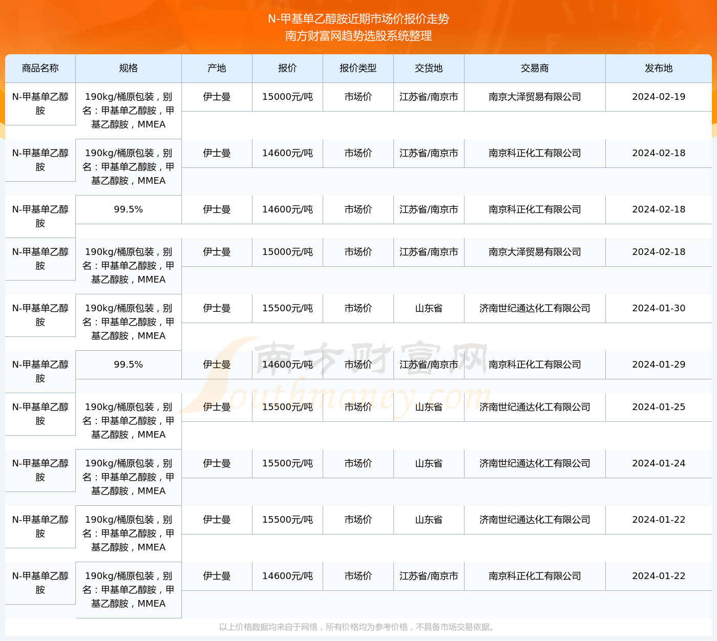Click the footer disclaimer '以上价格数据均来自于网络'

[x=268, y=627]
